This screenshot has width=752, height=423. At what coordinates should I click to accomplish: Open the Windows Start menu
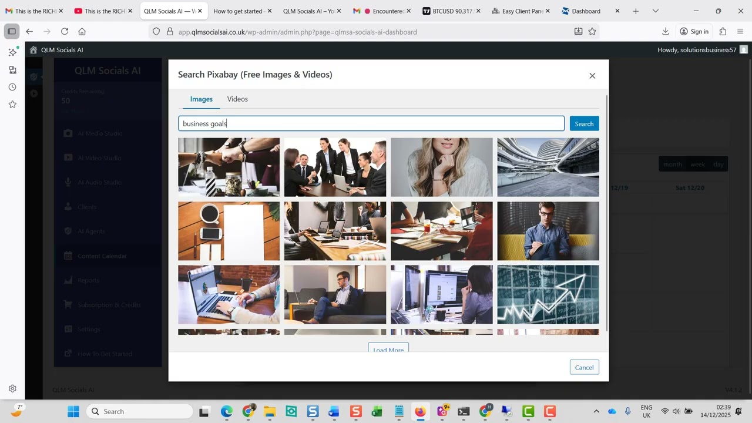point(73,411)
